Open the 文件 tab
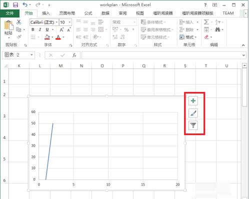Viewport: 250px width, 199px height. tap(9, 13)
